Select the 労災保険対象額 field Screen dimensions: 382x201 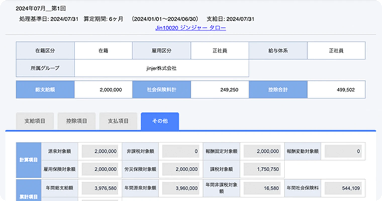[x=181, y=169]
